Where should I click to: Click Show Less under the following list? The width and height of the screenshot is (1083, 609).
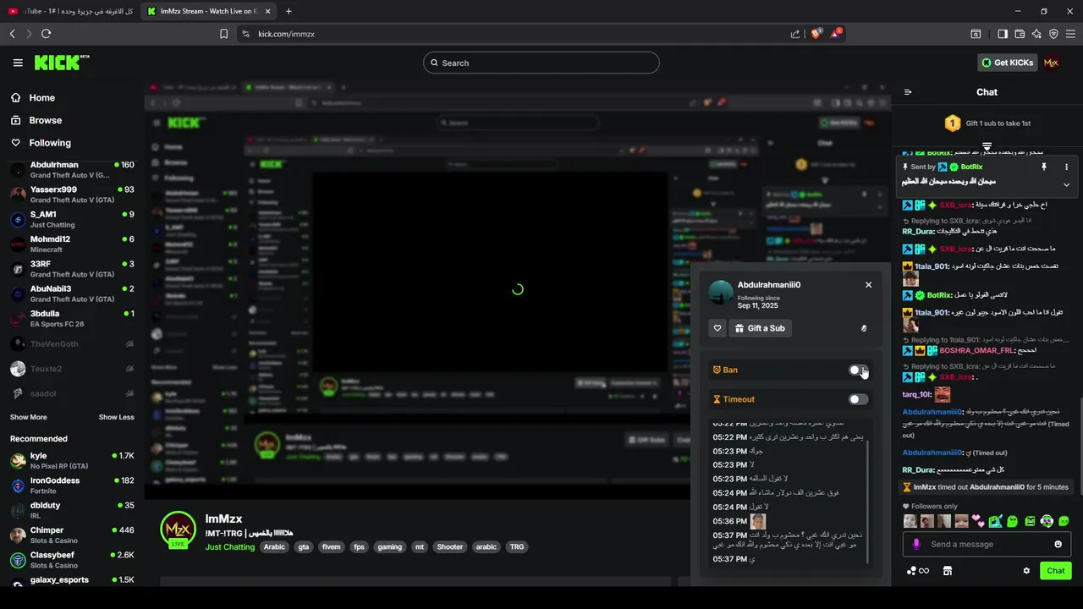pyautogui.click(x=116, y=417)
